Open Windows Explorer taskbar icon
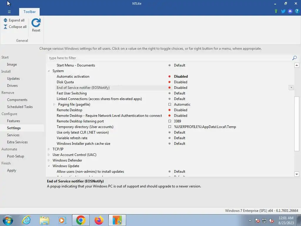Viewport: 301px width, 226px height. tap(44, 220)
